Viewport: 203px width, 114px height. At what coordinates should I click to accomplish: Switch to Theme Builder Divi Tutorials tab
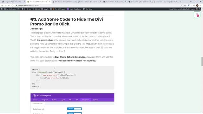point(114,2)
